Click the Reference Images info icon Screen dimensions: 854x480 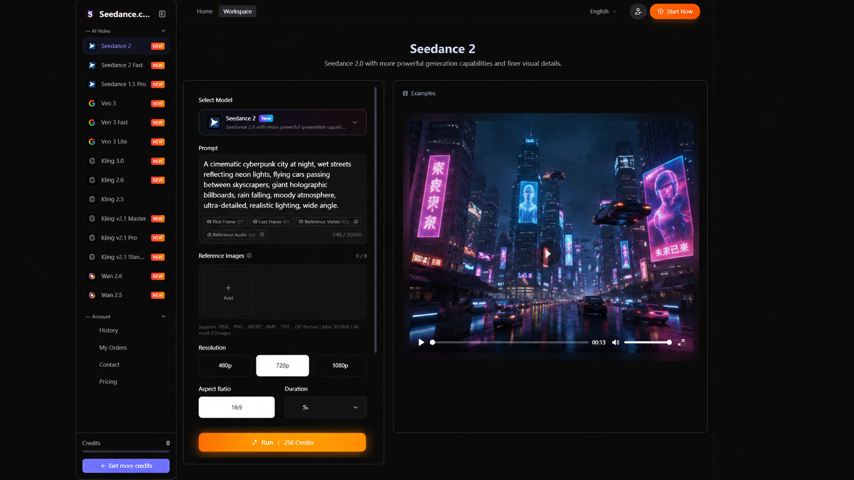point(249,256)
